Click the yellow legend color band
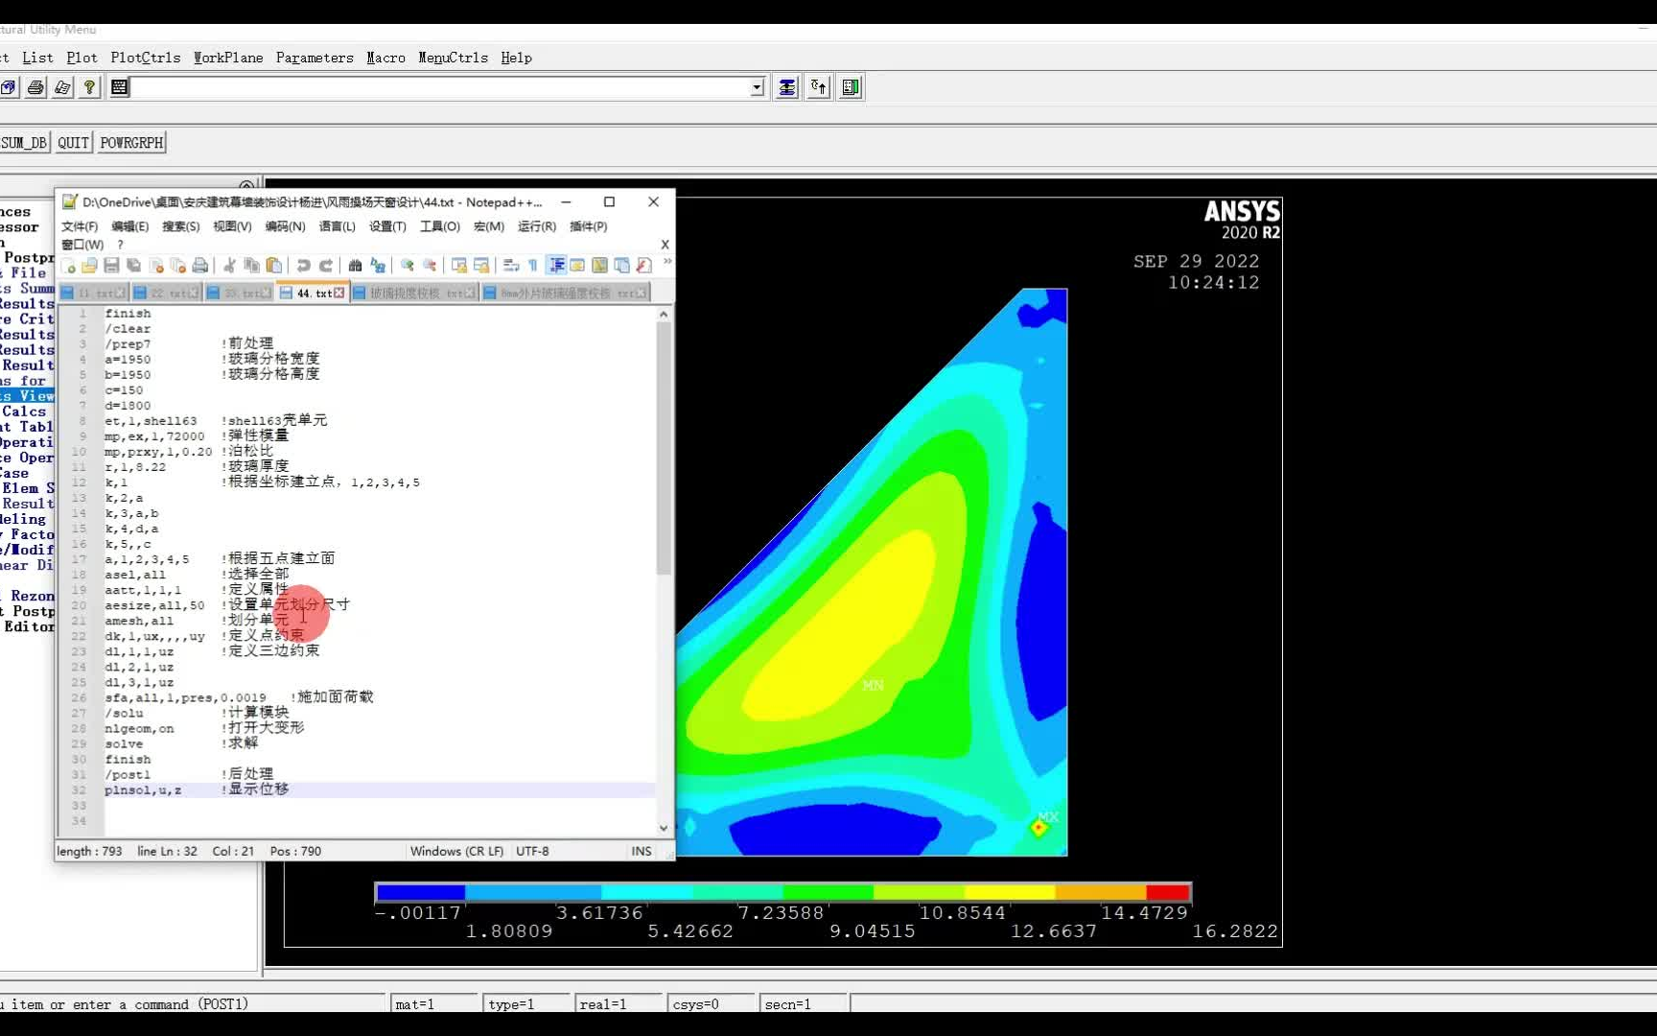 coord(1009,892)
